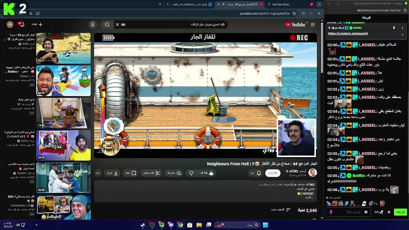Click the Create plus button on YouTube

click(37, 24)
